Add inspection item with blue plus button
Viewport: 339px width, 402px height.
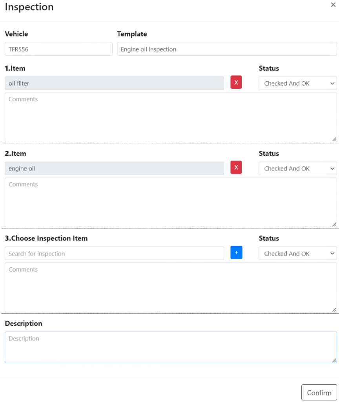[236, 252]
